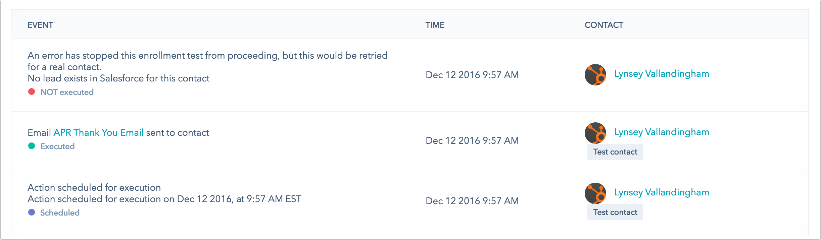Click the HubSpot avatar in the scheduled action row

point(595,193)
